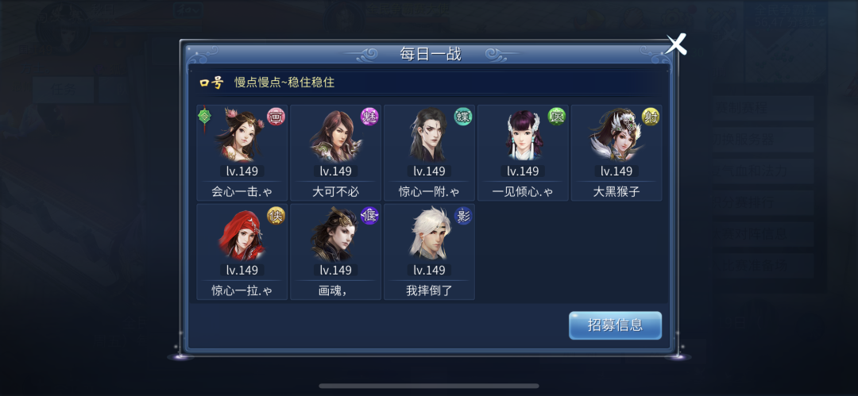Image resolution: width=858 pixels, height=396 pixels.
Task: Close the 每日一战 dialog with X
Action: point(676,44)
